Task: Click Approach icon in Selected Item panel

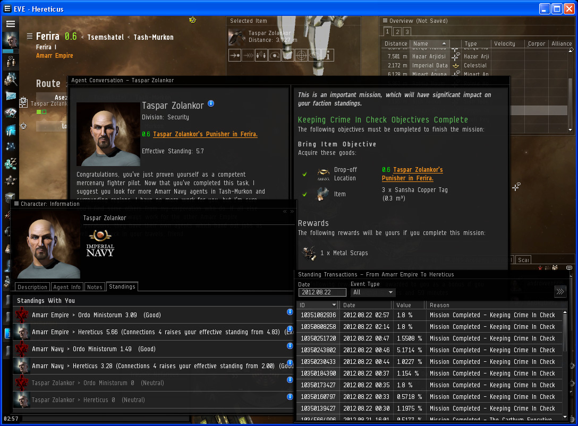Action: click(x=235, y=55)
